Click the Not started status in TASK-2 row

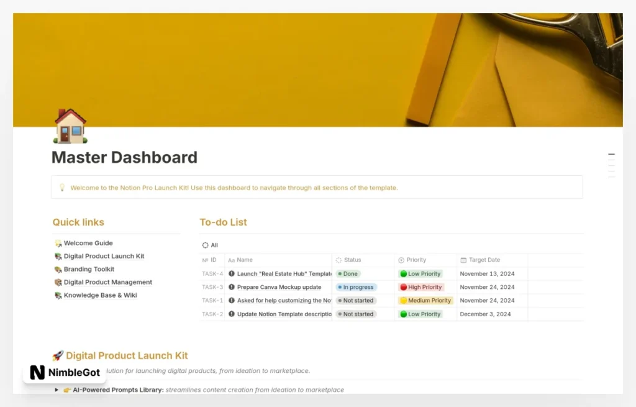pyautogui.click(x=356, y=314)
